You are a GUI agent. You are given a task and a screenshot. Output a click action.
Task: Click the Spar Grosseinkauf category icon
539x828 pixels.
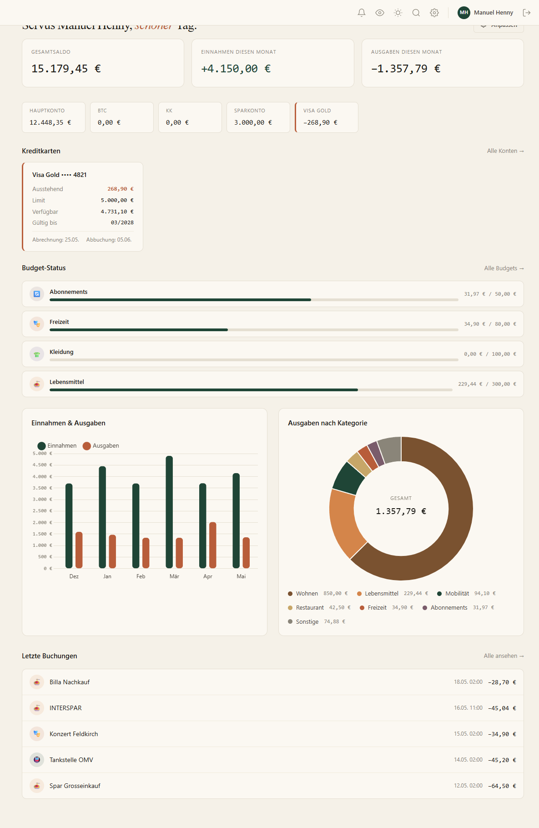[x=37, y=786]
